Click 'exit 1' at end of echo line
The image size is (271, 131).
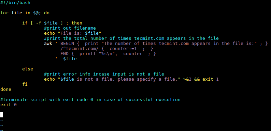pyautogui.click(x=211, y=79)
